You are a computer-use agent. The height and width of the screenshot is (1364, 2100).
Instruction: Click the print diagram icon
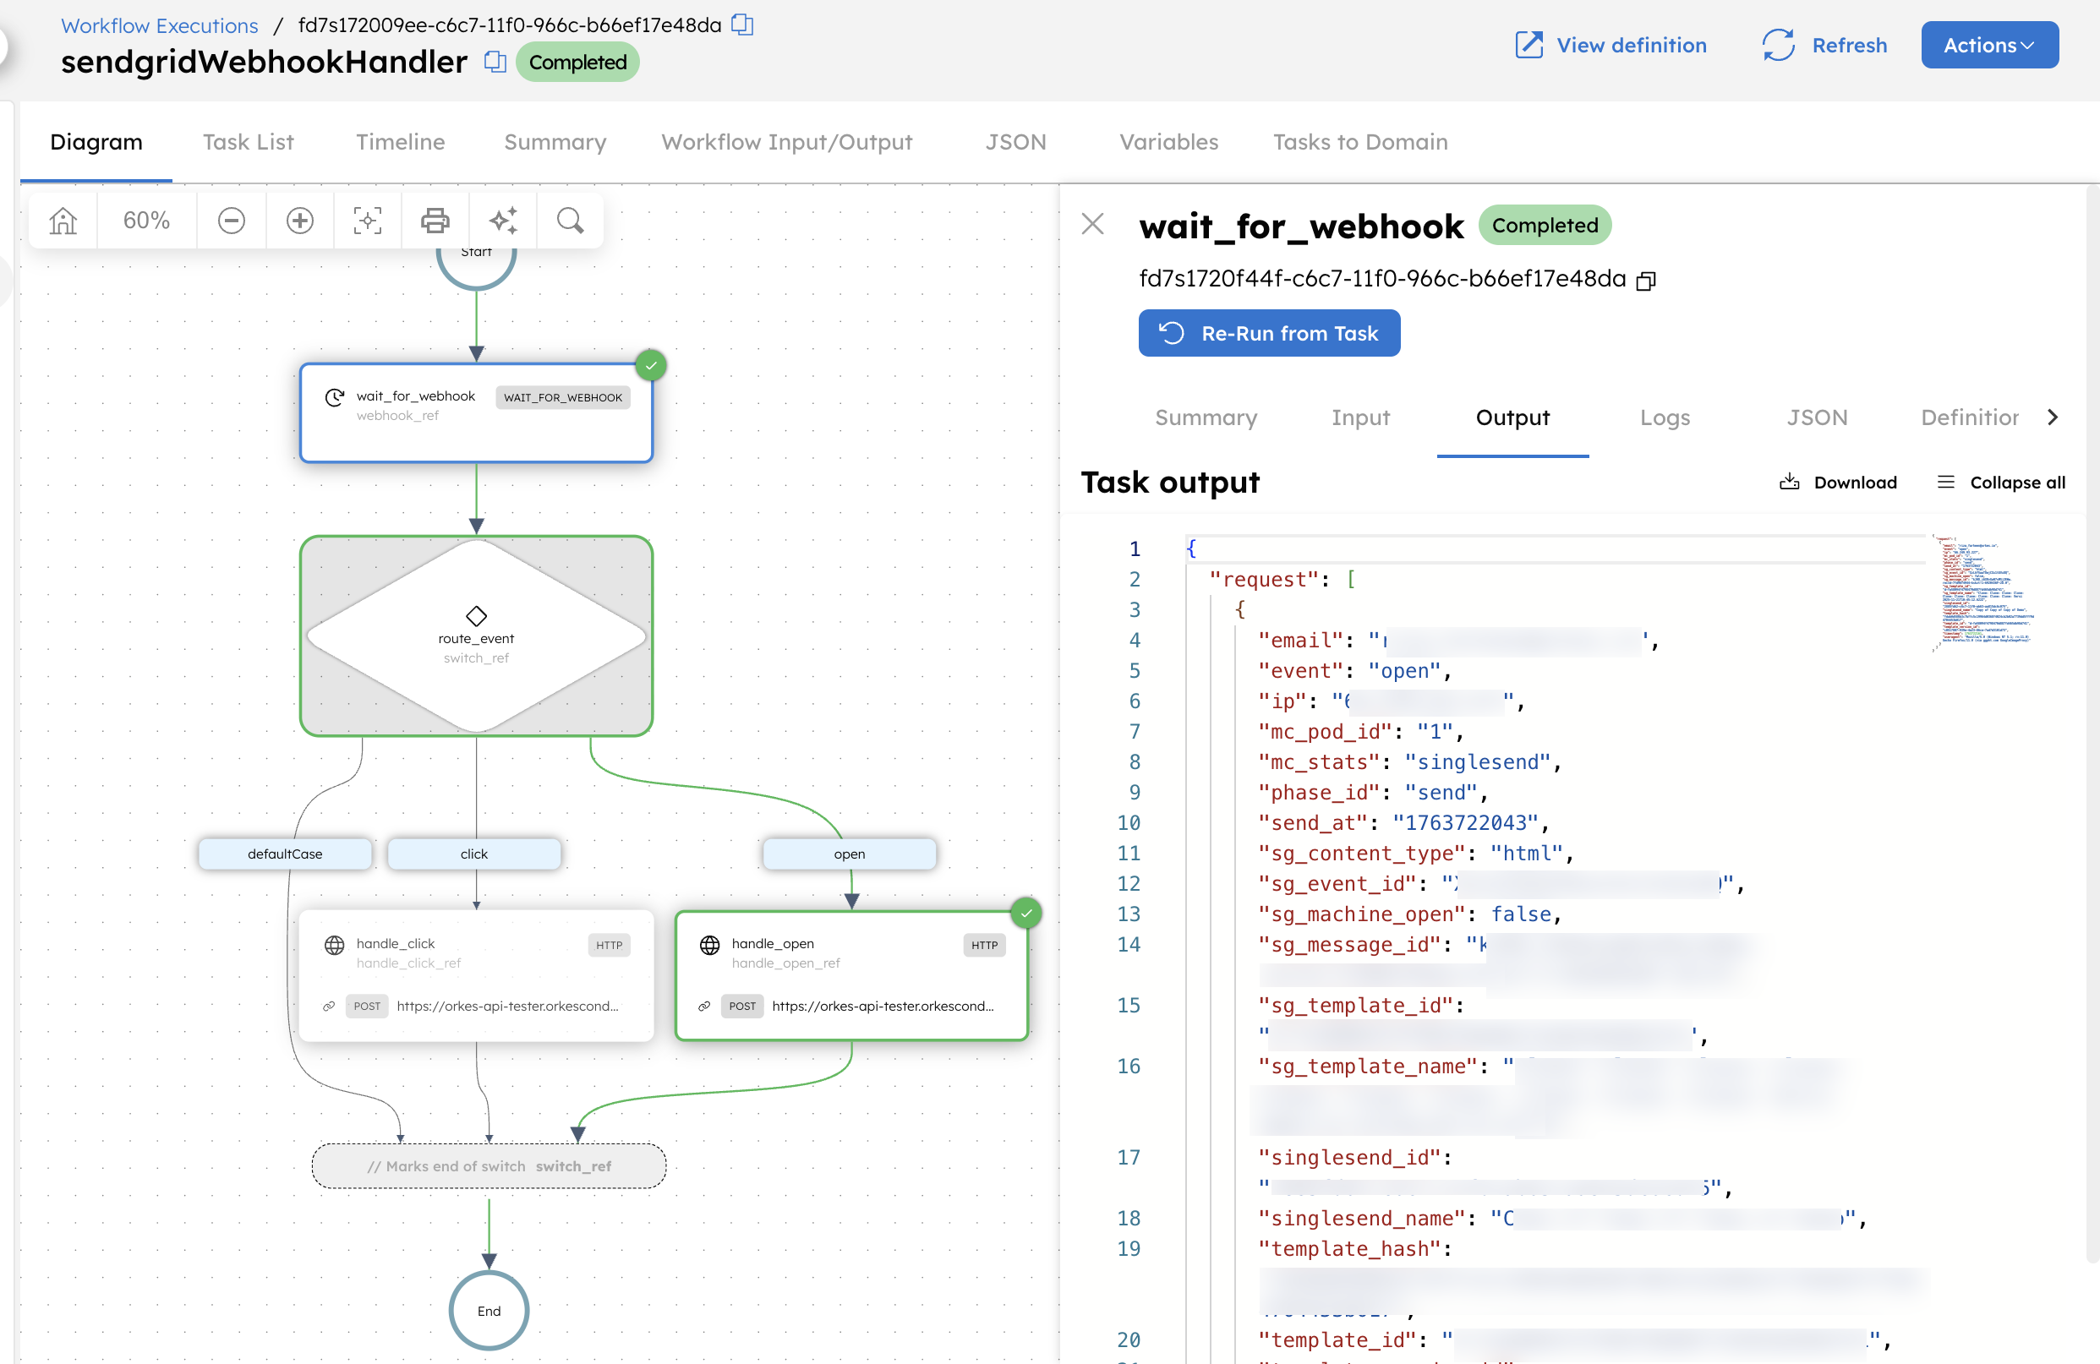[434, 221]
